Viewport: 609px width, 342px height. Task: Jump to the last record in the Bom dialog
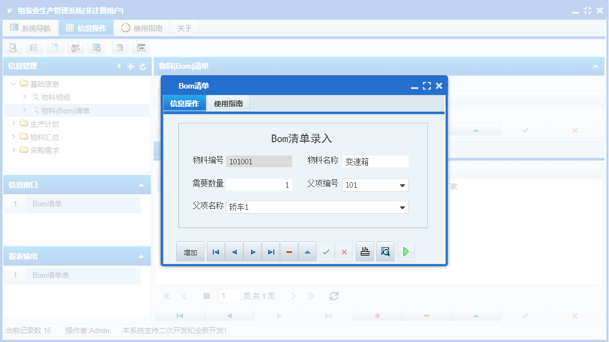(x=270, y=251)
